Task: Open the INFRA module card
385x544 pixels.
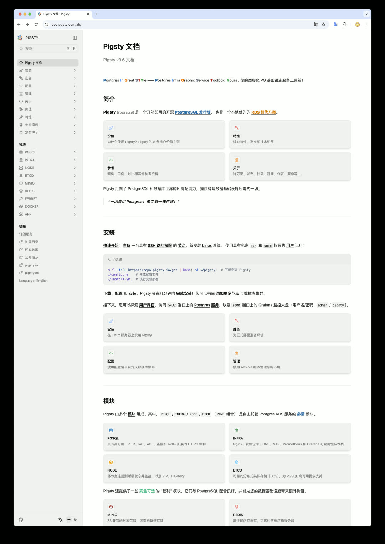Action: (x=289, y=437)
